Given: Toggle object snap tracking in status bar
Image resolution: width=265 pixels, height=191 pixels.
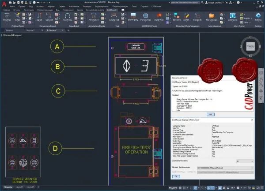Looking at the screenshot, I should [209, 187].
